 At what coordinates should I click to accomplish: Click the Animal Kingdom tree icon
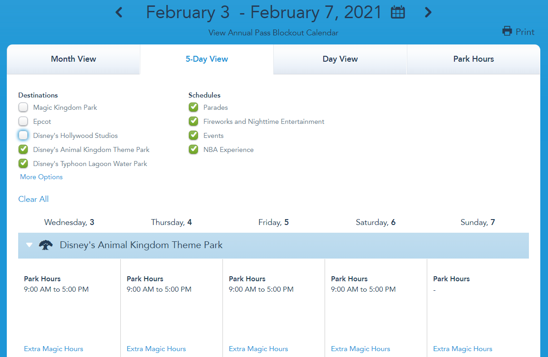click(45, 245)
